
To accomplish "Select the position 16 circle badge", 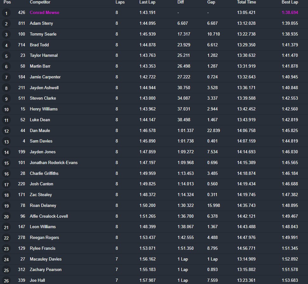I will pos(6,174).
